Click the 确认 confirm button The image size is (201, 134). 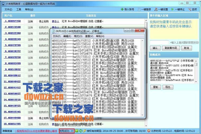[x=155, y=48]
